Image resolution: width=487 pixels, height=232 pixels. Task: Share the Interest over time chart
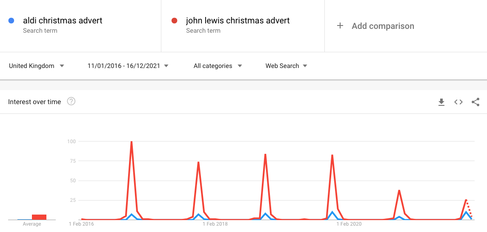pos(476,102)
